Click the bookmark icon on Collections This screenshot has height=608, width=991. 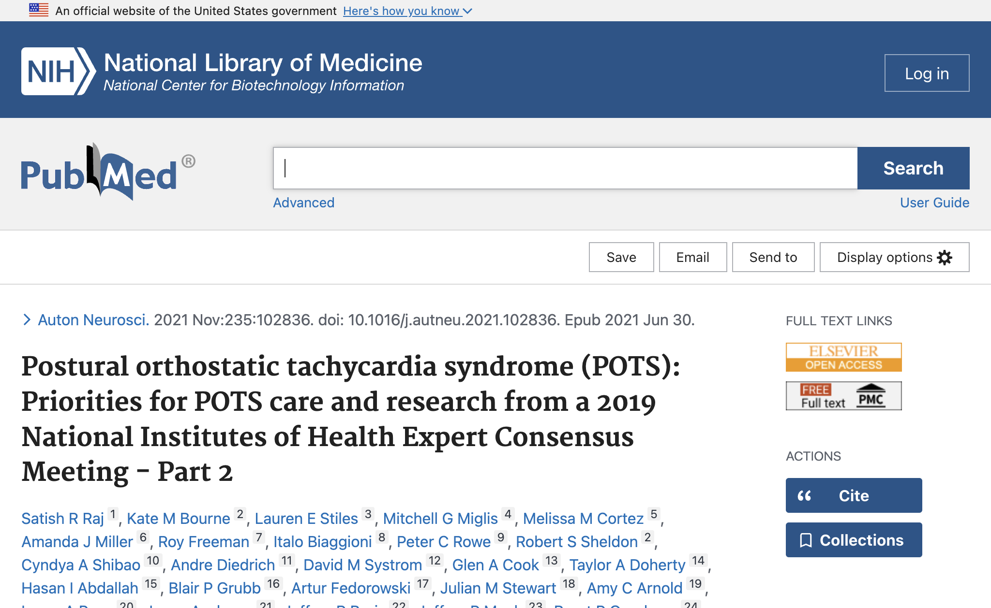(806, 540)
